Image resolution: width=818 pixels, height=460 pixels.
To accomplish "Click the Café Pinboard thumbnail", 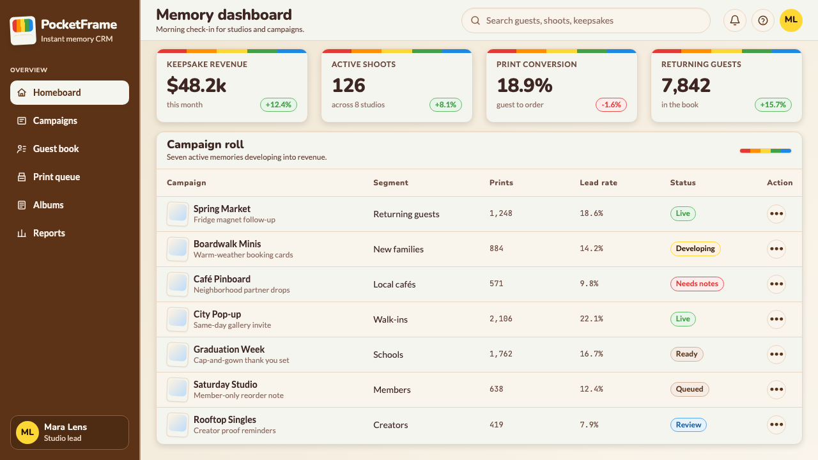I will point(178,284).
